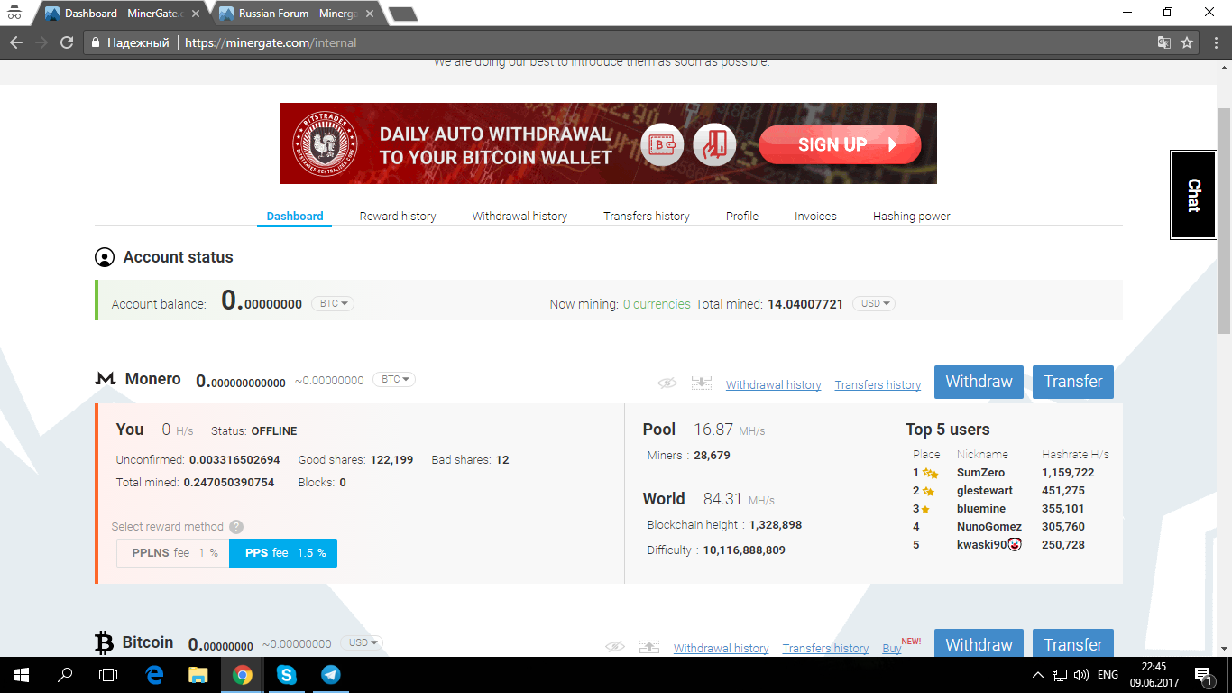Screen dimensions: 1232x693
Task: Open the Windows Start menu
Action: pos(22,674)
